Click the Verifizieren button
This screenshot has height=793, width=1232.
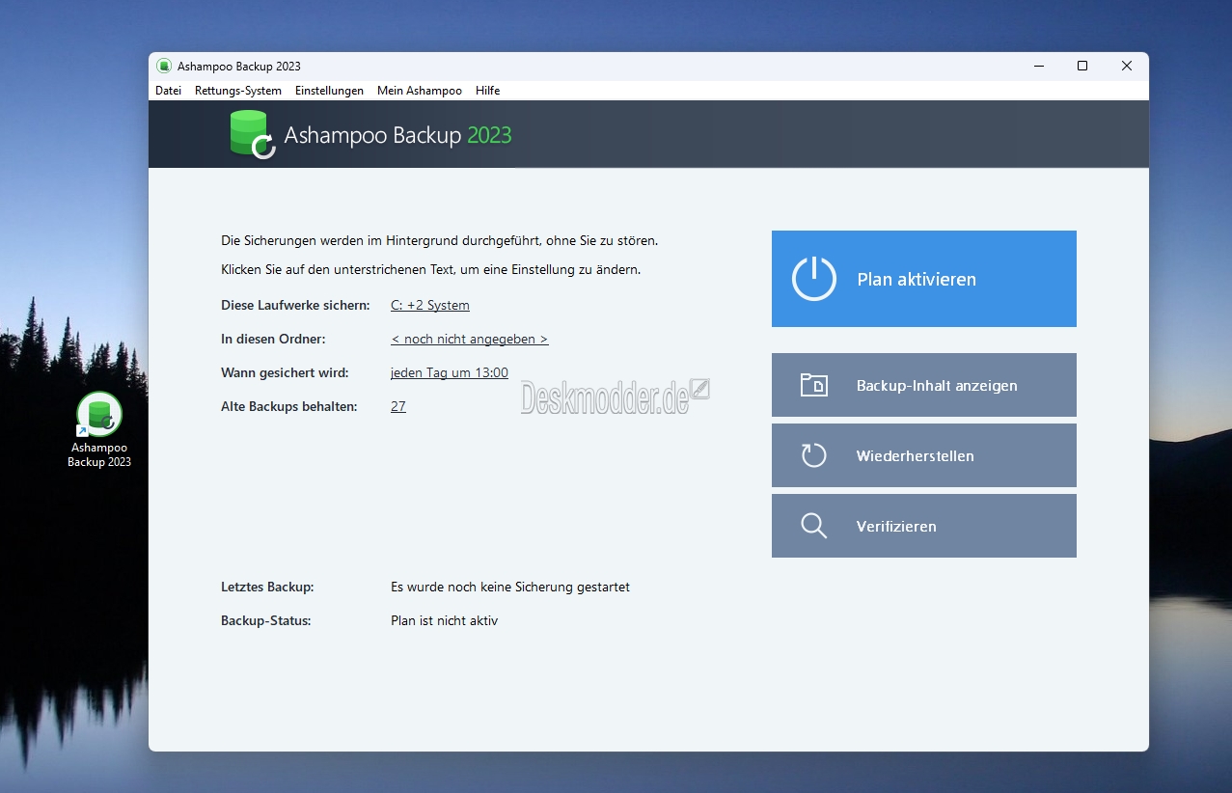click(x=923, y=526)
